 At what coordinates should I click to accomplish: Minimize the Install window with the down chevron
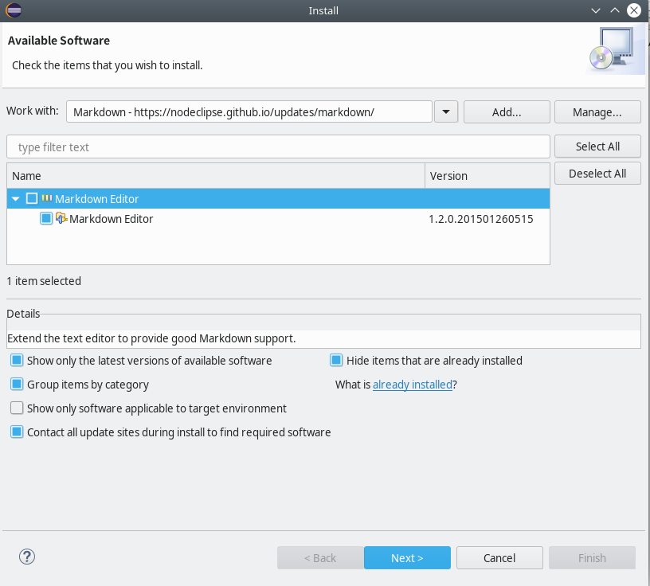click(596, 10)
